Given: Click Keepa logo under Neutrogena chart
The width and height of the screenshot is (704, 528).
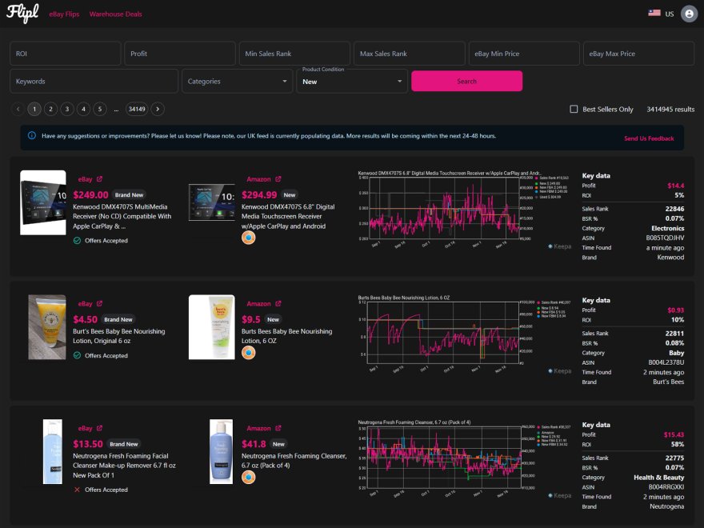Looking at the screenshot, I should click(559, 495).
